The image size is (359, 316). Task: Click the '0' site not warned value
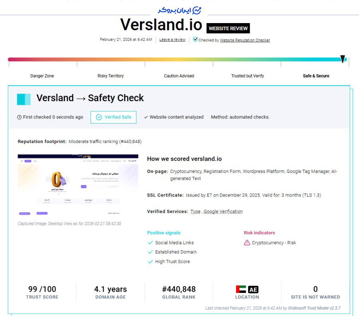[316, 289]
